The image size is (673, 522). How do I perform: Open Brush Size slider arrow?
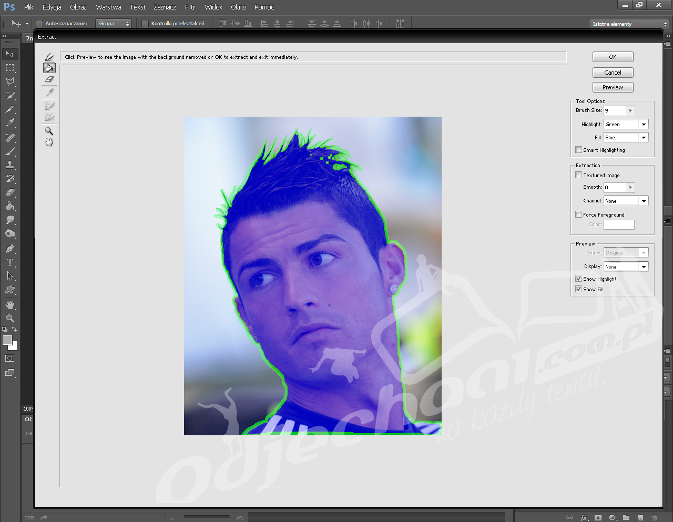tap(630, 110)
